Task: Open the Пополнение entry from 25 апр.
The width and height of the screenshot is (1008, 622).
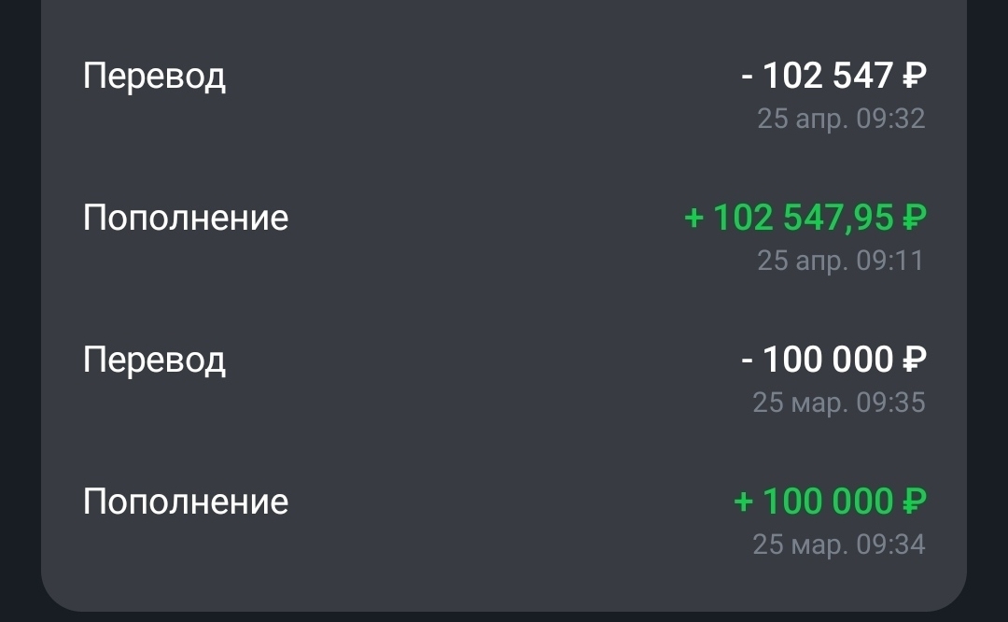Action: click(186, 219)
